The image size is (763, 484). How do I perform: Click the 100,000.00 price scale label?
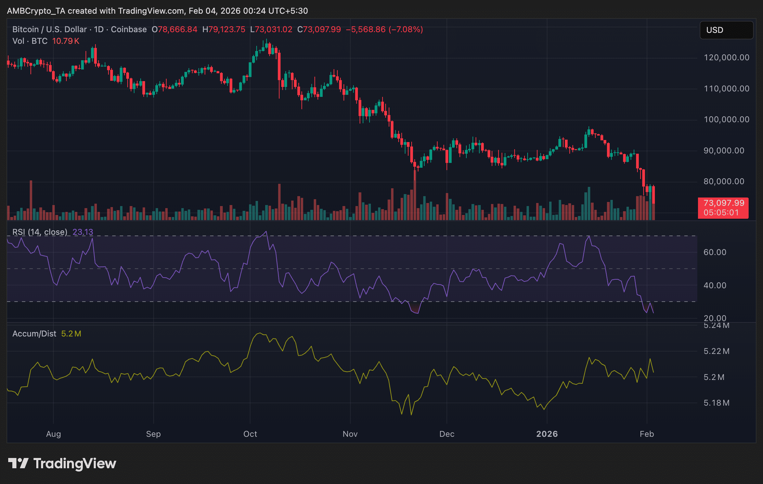point(726,119)
